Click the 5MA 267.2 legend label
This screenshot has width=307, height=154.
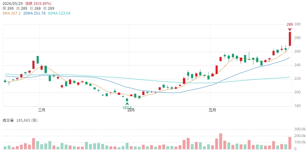point(12,13)
